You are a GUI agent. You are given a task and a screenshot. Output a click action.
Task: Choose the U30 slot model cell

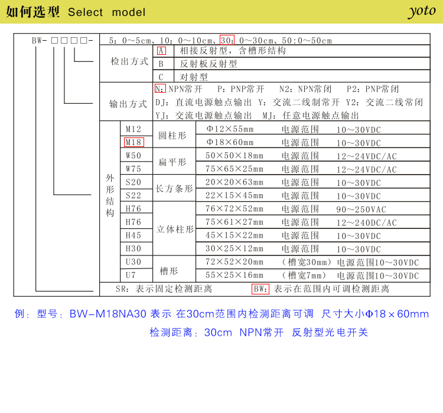click(x=133, y=262)
